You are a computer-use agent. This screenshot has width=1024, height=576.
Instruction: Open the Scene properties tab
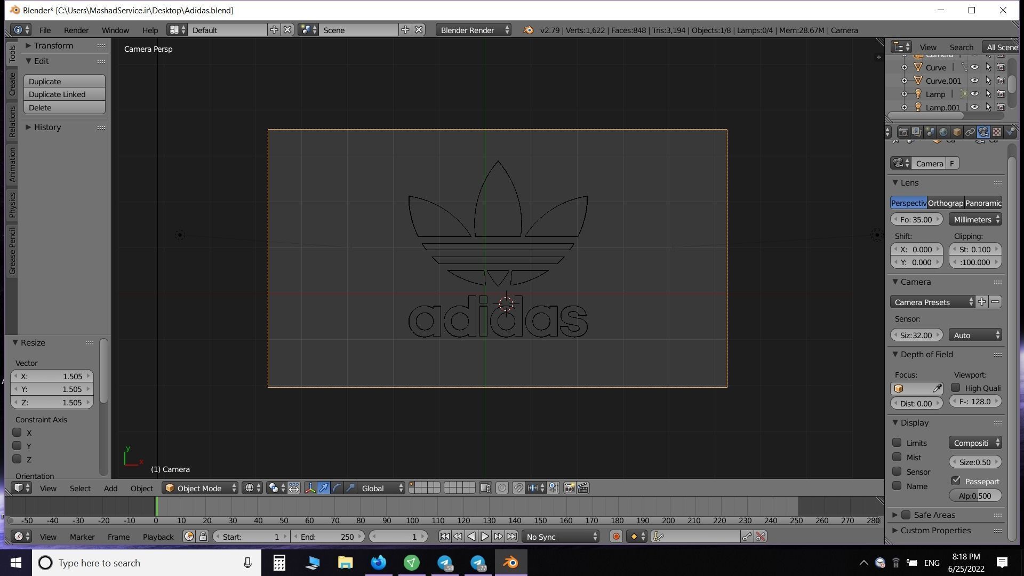click(x=930, y=132)
